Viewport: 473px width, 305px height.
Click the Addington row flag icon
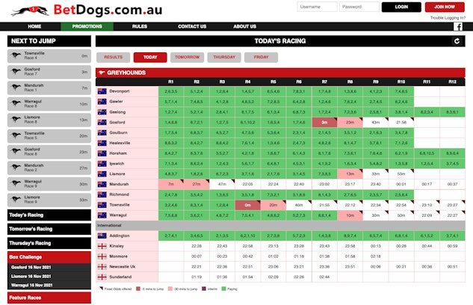pos(102,235)
